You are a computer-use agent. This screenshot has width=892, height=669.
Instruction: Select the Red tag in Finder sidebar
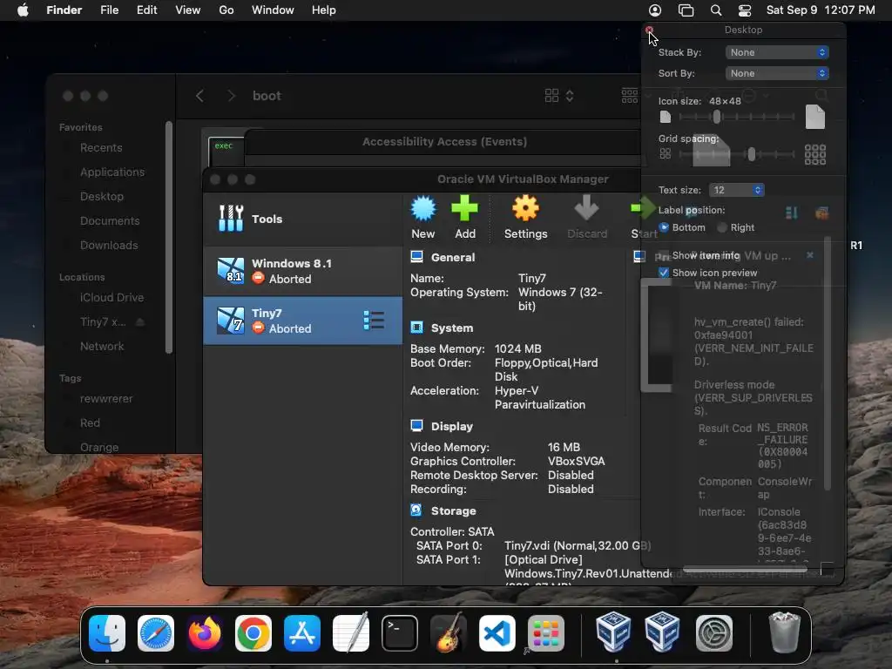point(90,422)
